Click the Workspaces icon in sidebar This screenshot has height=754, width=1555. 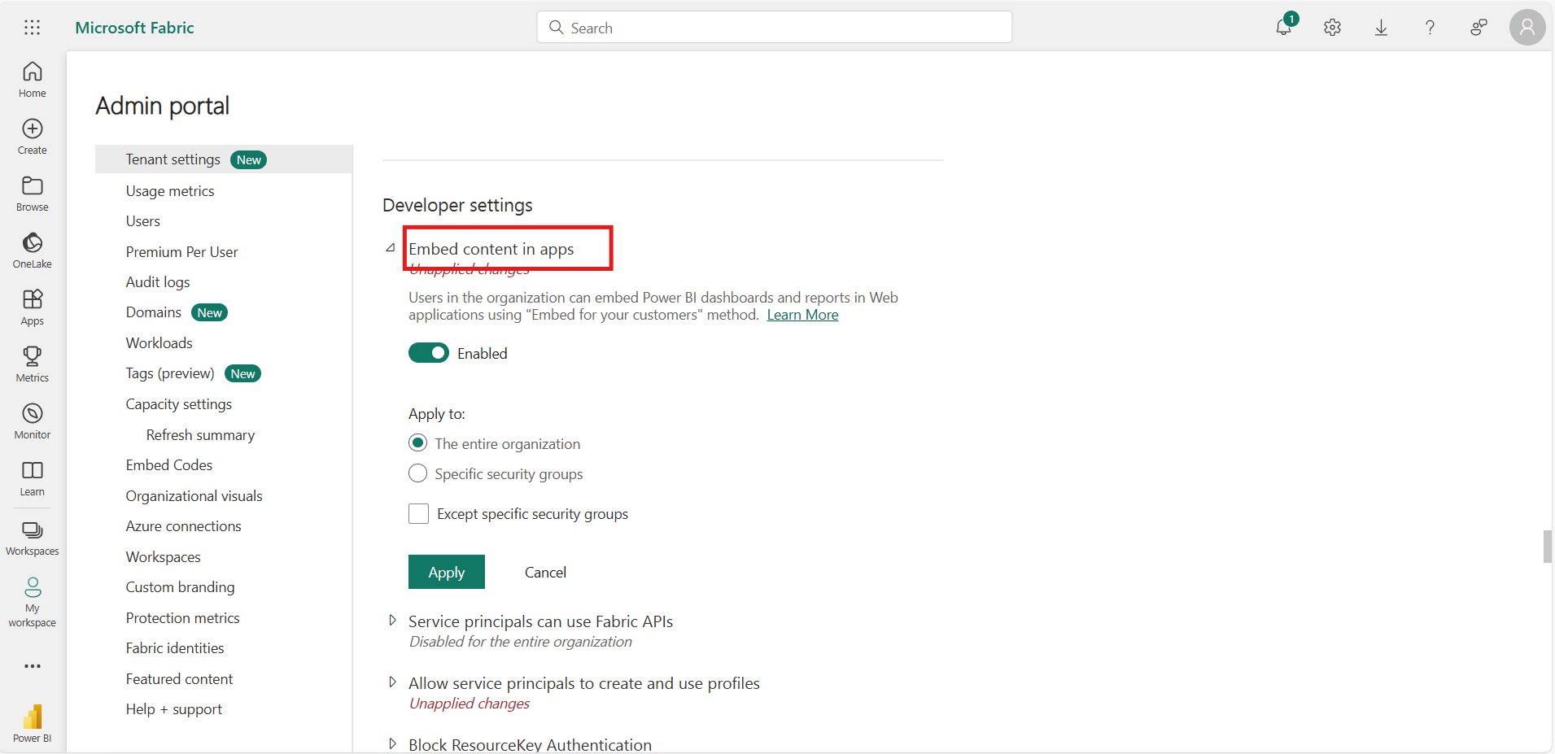pyautogui.click(x=33, y=531)
